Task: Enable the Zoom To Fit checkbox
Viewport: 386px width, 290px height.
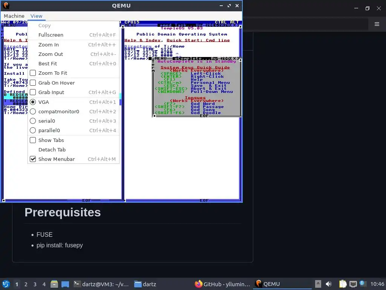Action: tap(33, 73)
